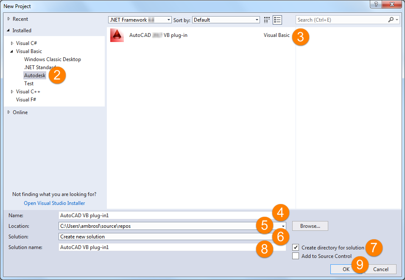Viewport: 405px width, 280px height.
Task: Select the Test category
Action: (x=29, y=84)
